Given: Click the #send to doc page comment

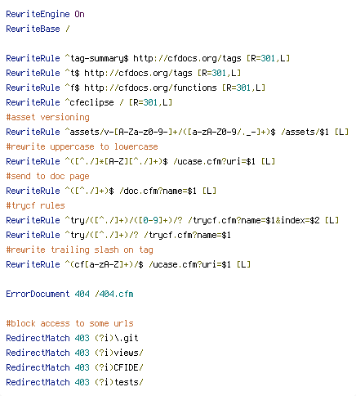Looking at the screenshot, I should [x=47, y=176].
